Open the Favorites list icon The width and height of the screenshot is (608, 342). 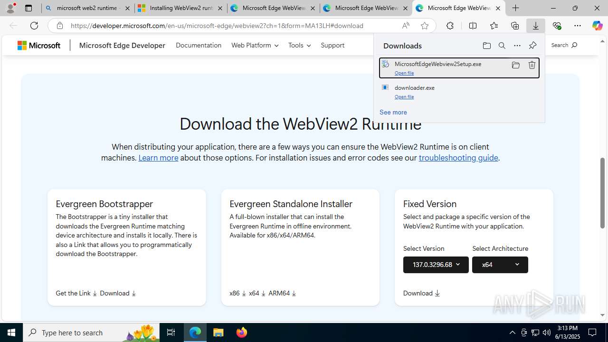[494, 26]
